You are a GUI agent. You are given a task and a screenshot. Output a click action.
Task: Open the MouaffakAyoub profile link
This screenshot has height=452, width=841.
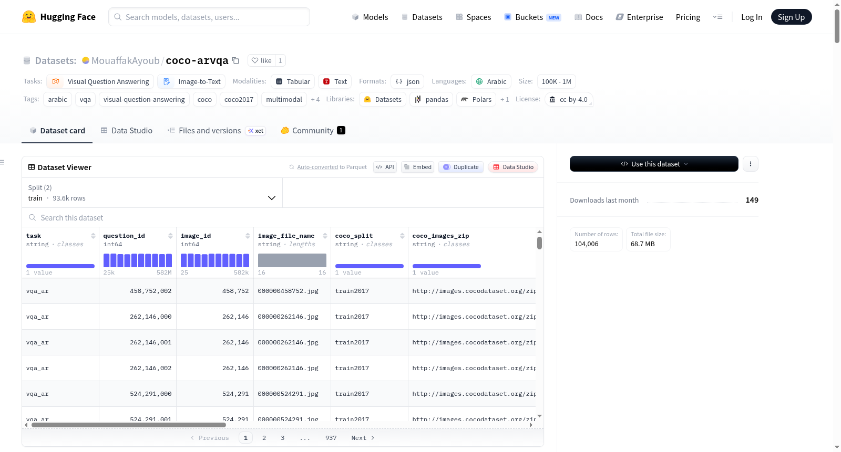click(126, 60)
